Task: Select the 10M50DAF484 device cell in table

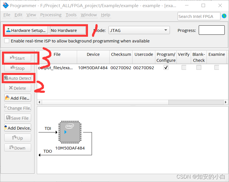Action: coord(93,68)
